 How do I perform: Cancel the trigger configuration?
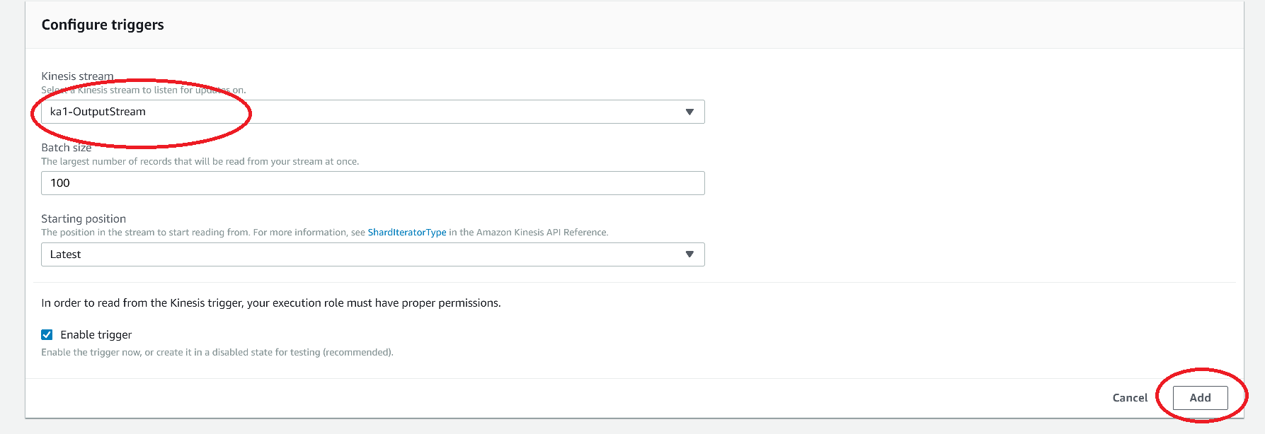pyautogui.click(x=1130, y=398)
